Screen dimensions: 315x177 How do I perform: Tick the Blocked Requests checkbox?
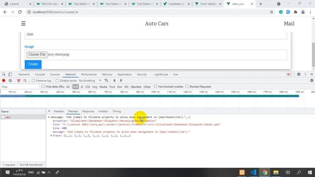tap(187, 87)
